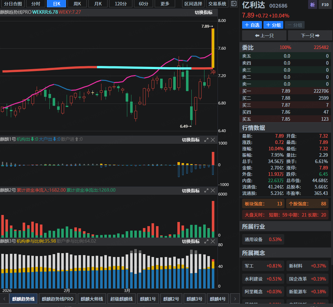The width and height of the screenshot is (333, 307).
Task: Switch to 60分 minute chart period
Action: 144,4
